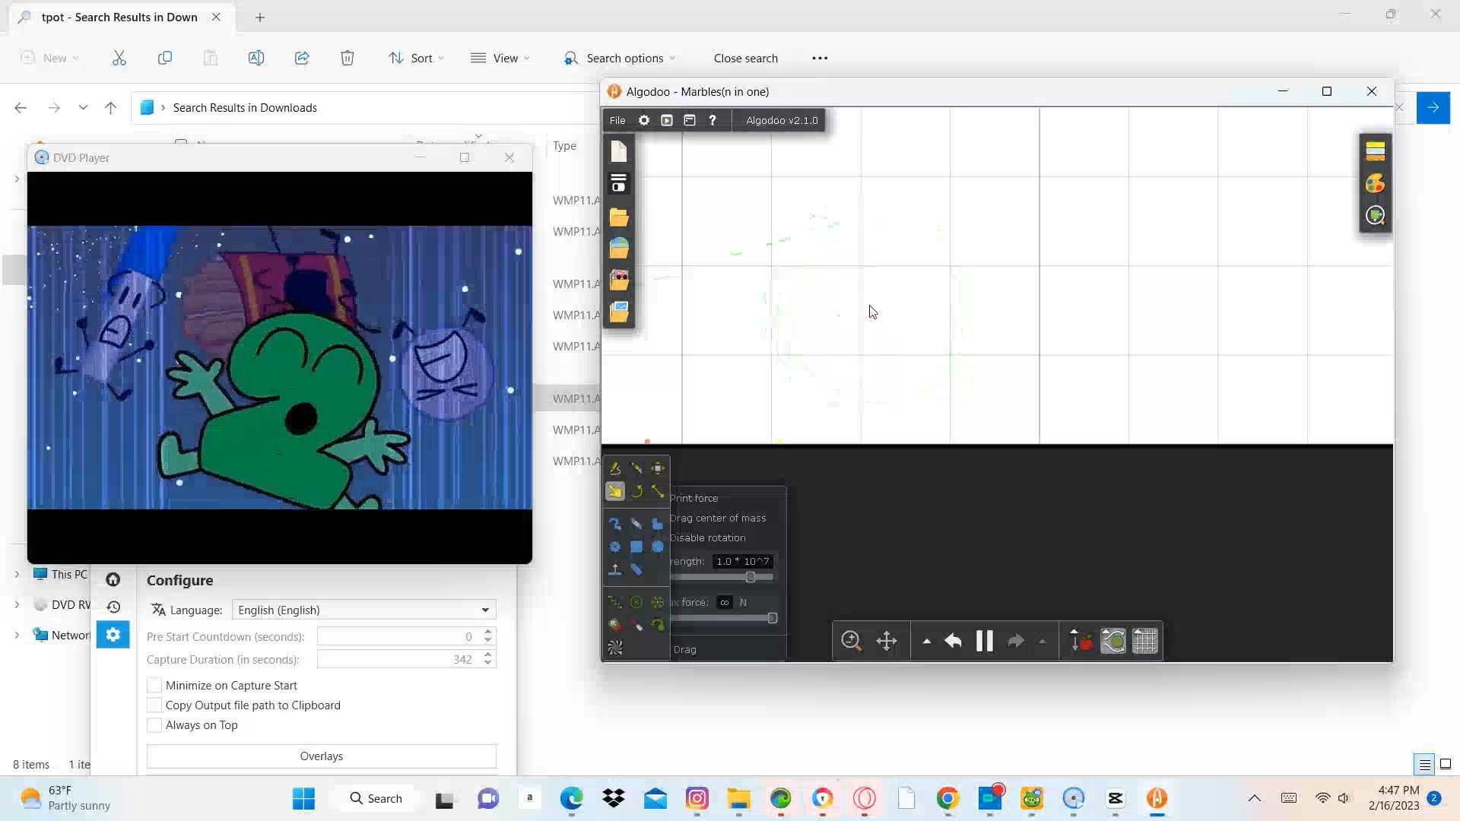Select the Rotate tool icon
Viewport: 1460px width, 821px height.
636,492
